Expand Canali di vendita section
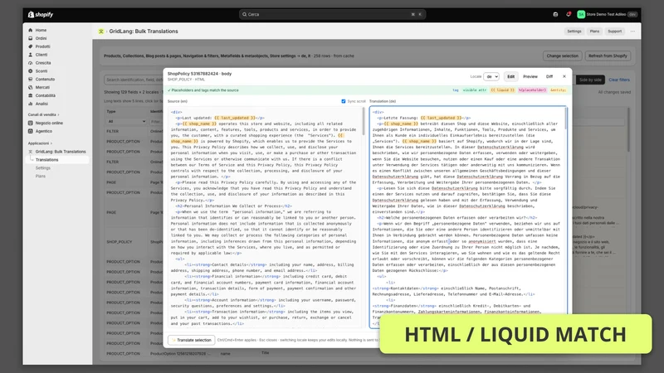Screen dimensions: 664x373 pyautogui.click(x=43, y=114)
